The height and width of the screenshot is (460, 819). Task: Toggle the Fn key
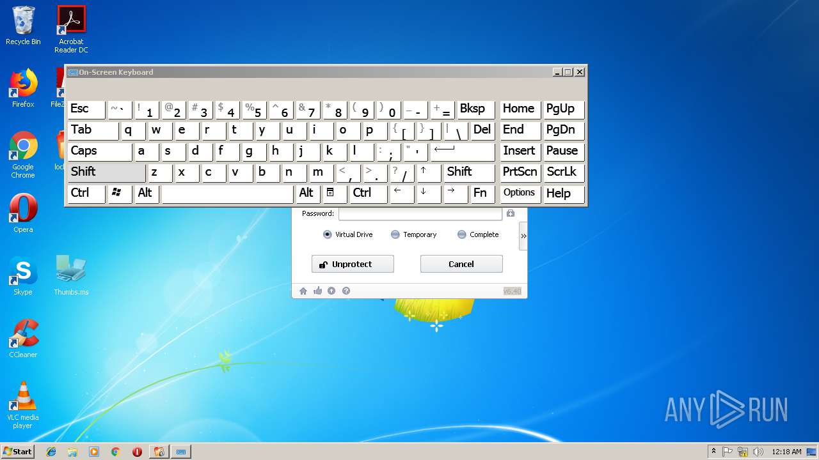coord(482,194)
